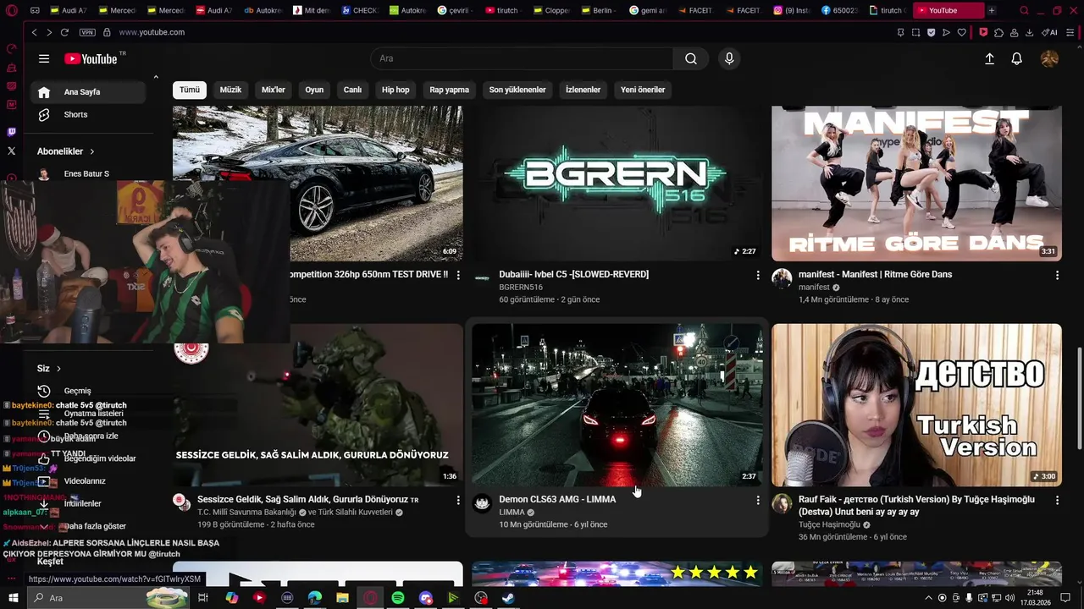1084x609 pixels.
Task: Start voice search with microphone icon
Action: pos(729,58)
